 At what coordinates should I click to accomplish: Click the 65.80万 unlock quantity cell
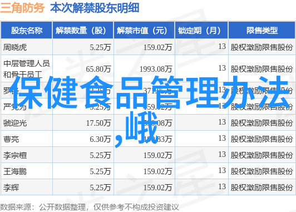click(x=98, y=69)
